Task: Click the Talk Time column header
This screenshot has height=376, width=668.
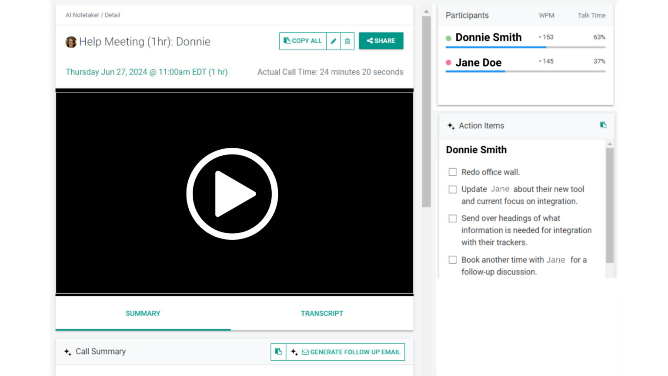Action: point(591,16)
